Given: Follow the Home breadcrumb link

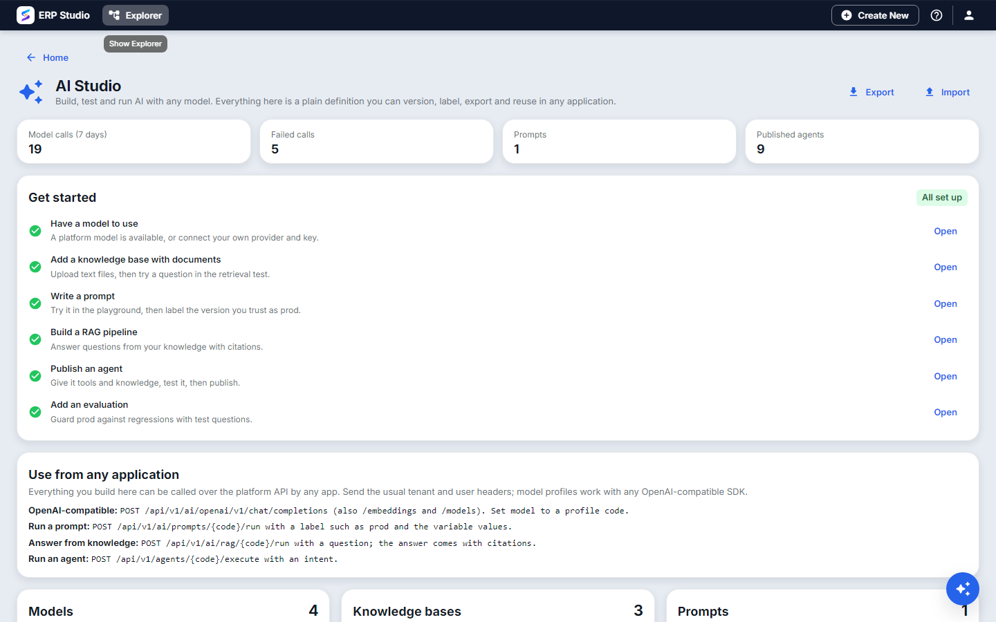Looking at the screenshot, I should point(55,57).
